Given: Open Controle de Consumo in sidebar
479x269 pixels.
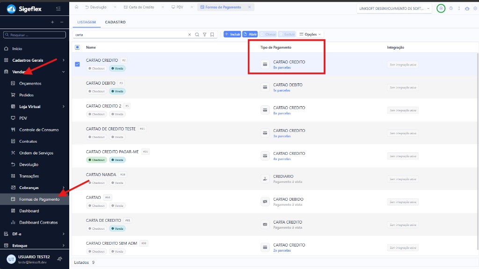Looking at the screenshot, I should [x=39, y=130].
